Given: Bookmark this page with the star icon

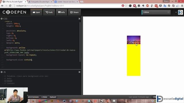Looking at the screenshot, I should (126, 6).
